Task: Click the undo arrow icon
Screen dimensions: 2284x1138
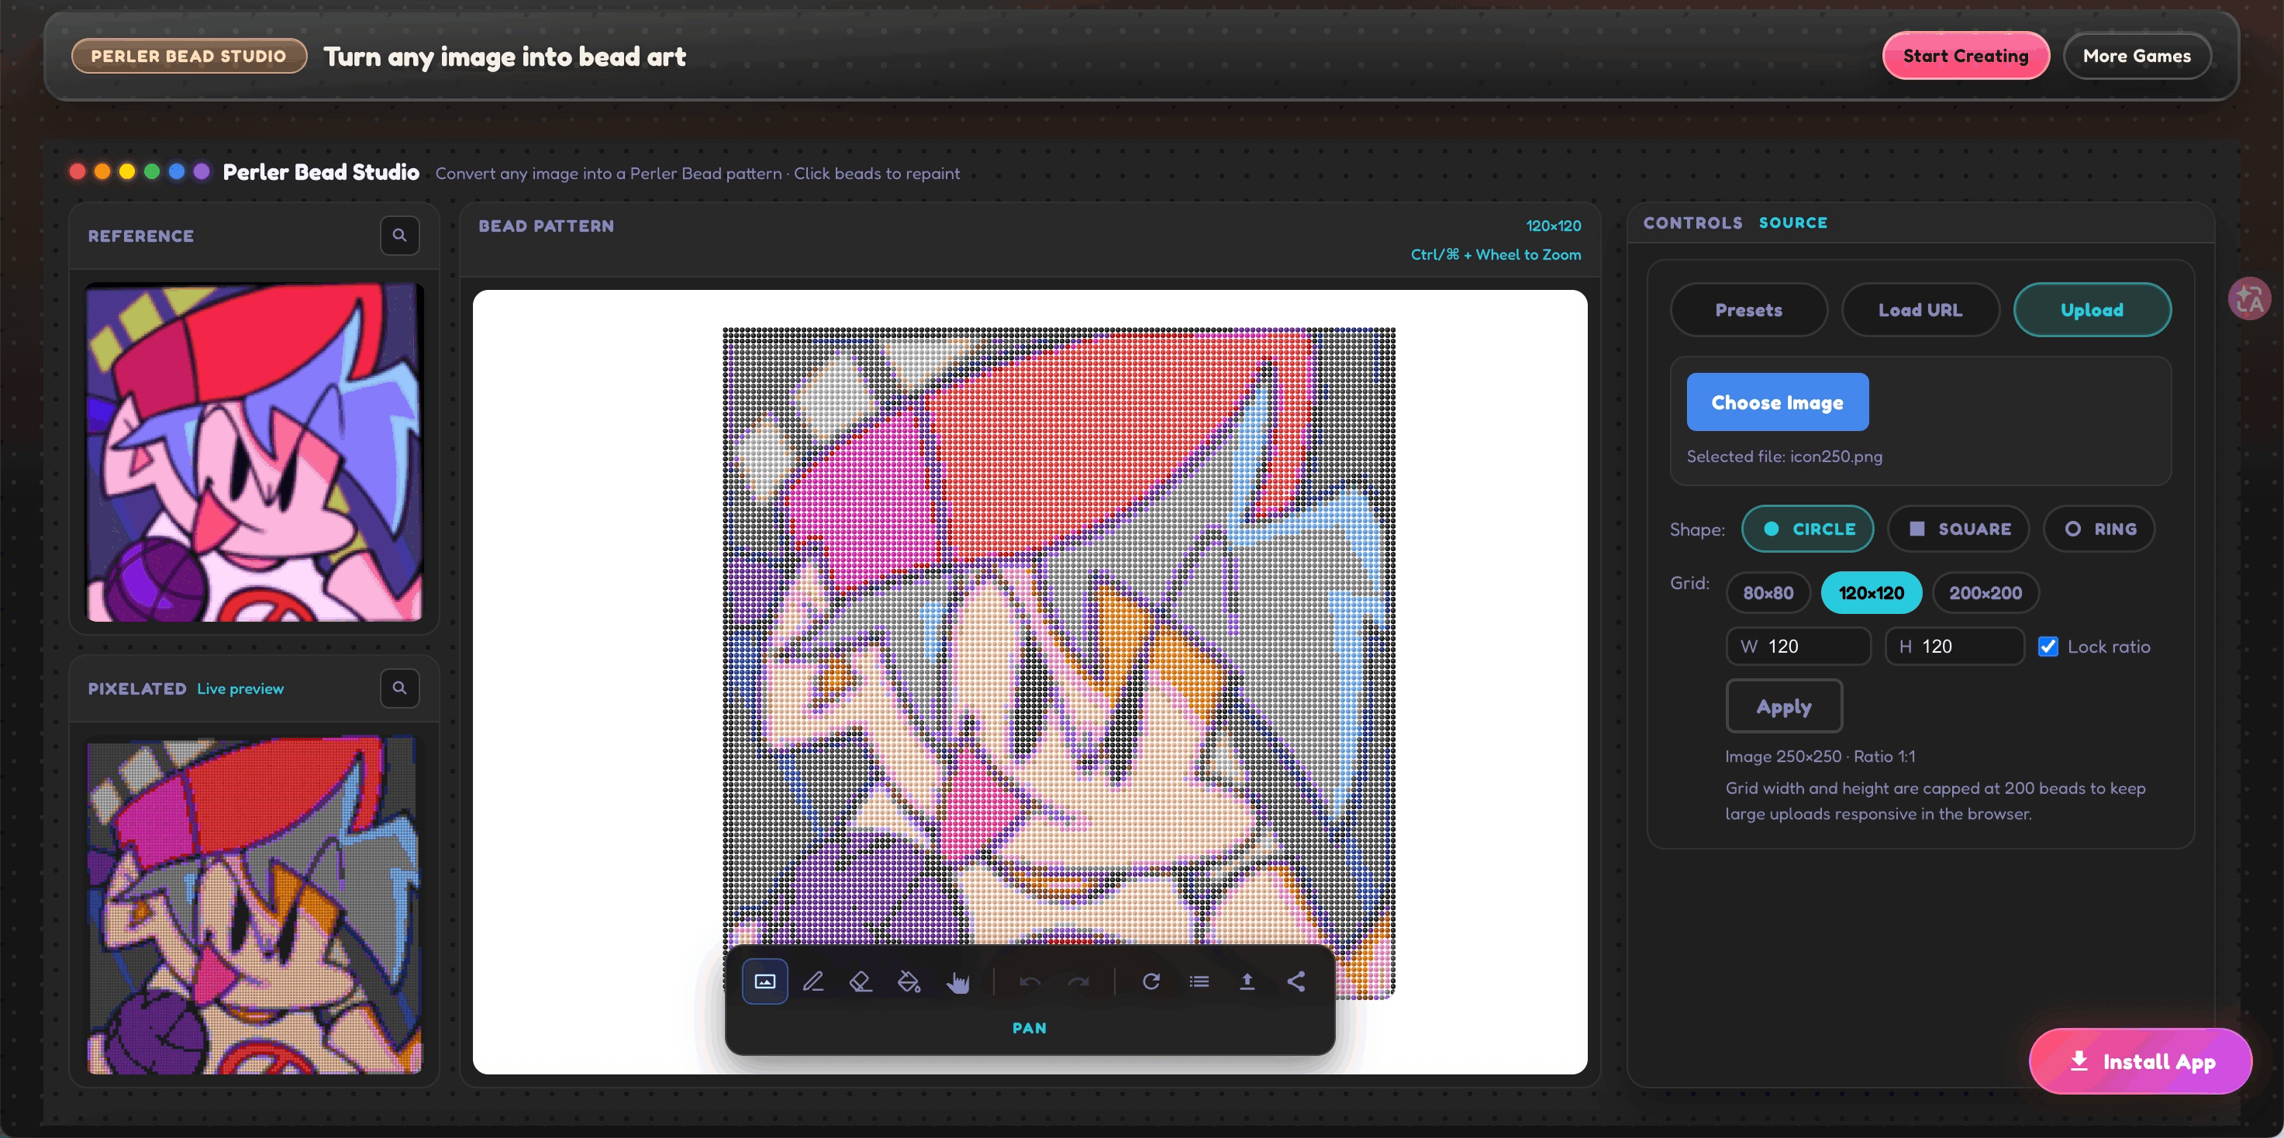Action: 1030,981
